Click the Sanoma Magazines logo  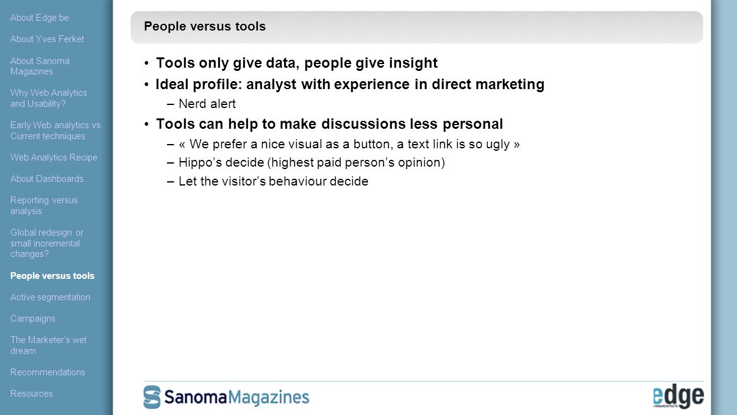[x=226, y=397]
